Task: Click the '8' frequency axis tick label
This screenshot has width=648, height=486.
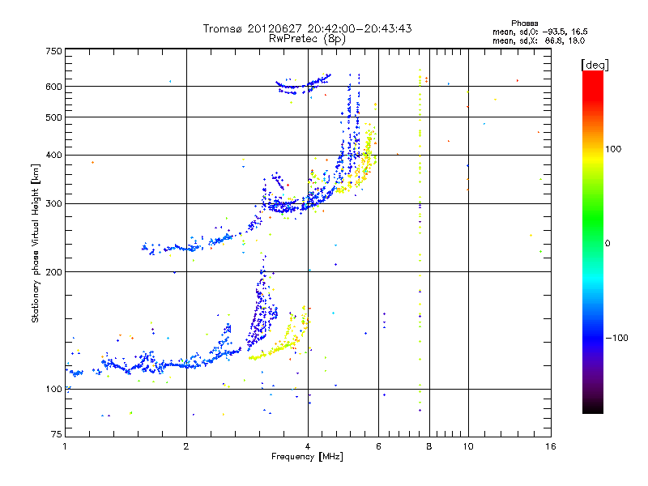Action: point(429,446)
